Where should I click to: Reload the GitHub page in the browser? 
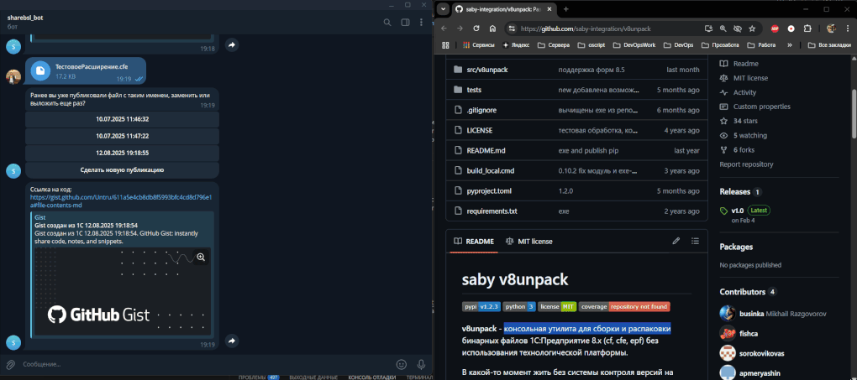coord(476,29)
